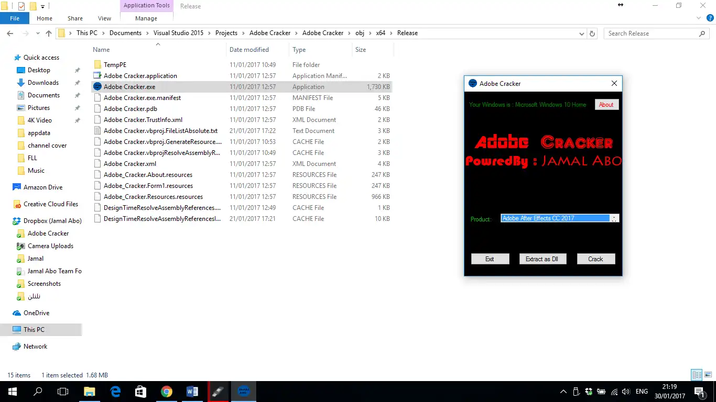Select FLL folder in sidebar
The image size is (716, 402).
(x=32, y=158)
